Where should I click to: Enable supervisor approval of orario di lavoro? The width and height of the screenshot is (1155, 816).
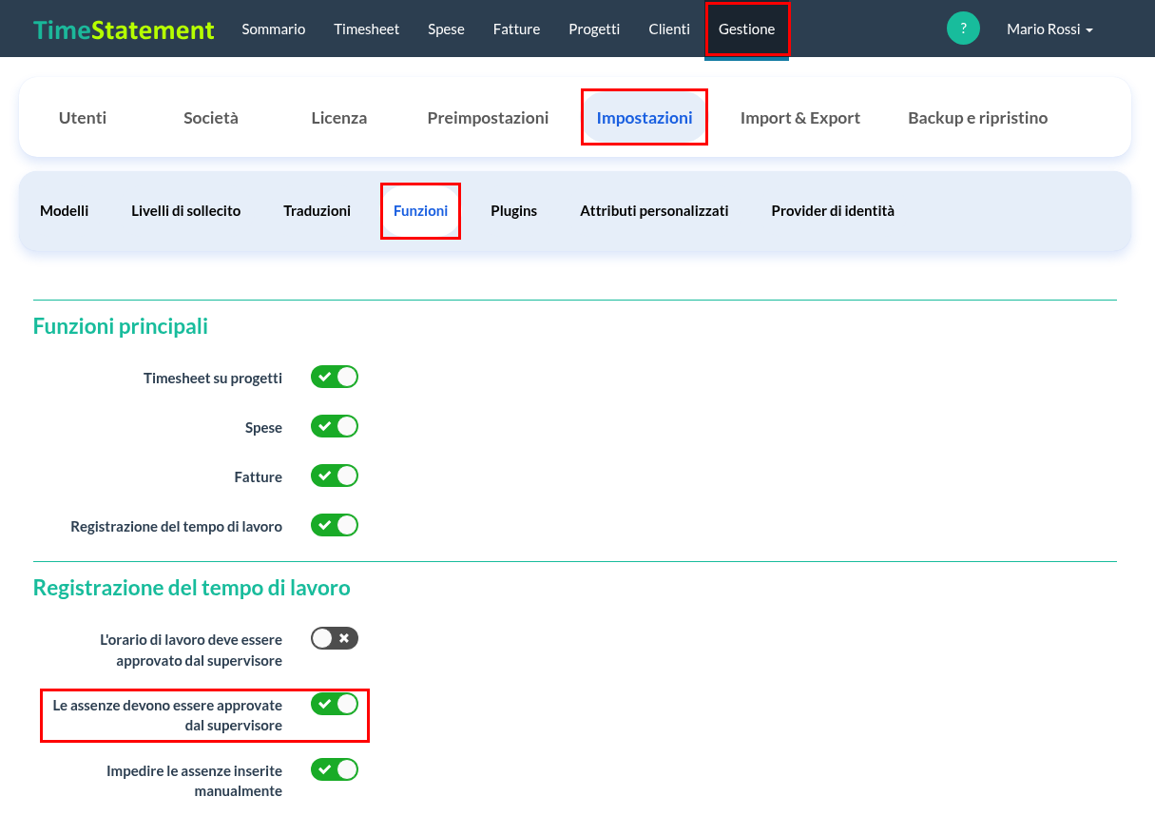click(335, 638)
